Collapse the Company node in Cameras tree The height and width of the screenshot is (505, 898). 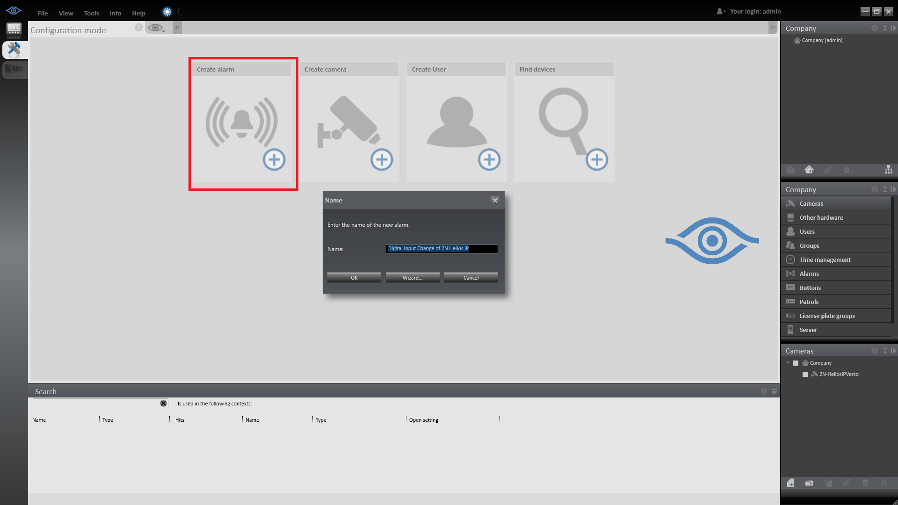pos(788,363)
